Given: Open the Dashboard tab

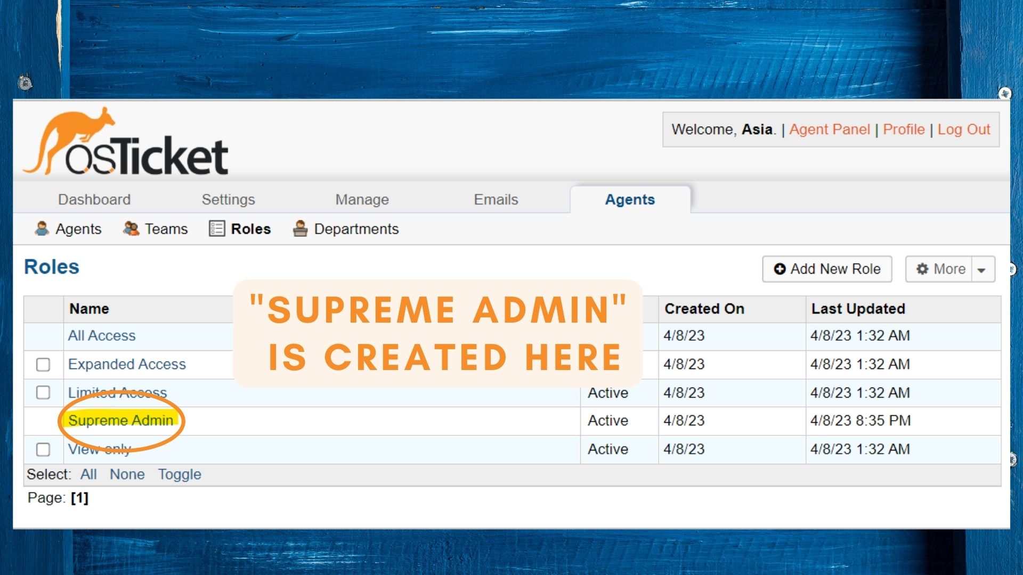Looking at the screenshot, I should (94, 200).
